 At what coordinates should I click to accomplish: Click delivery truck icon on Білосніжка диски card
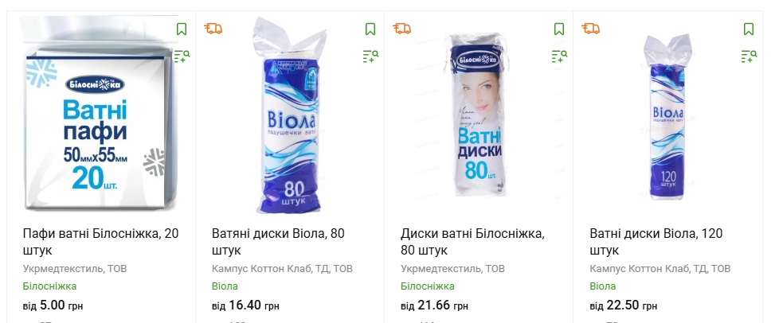pos(402,29)
